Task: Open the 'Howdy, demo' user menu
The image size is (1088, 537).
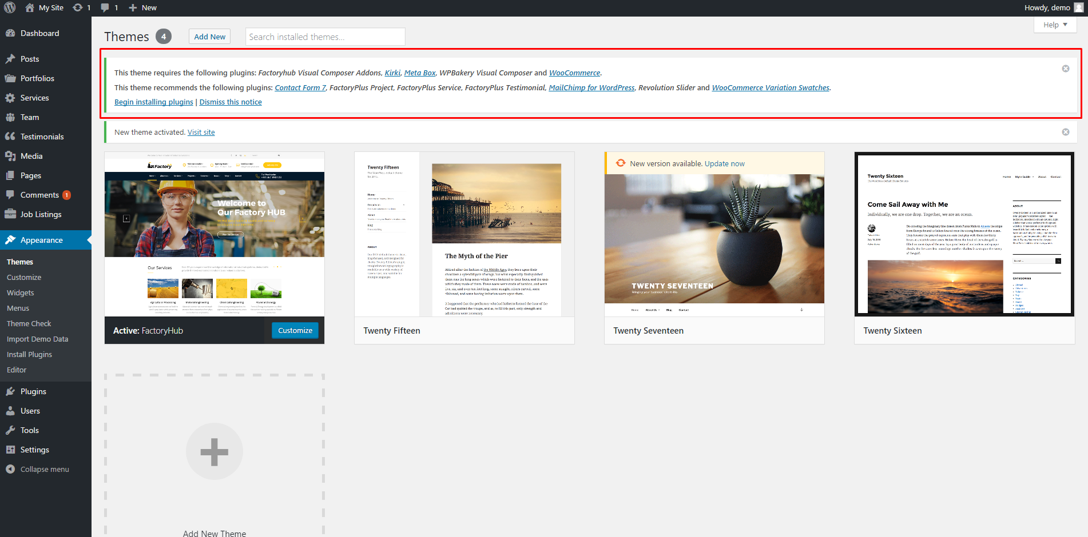Action: 1053,8
